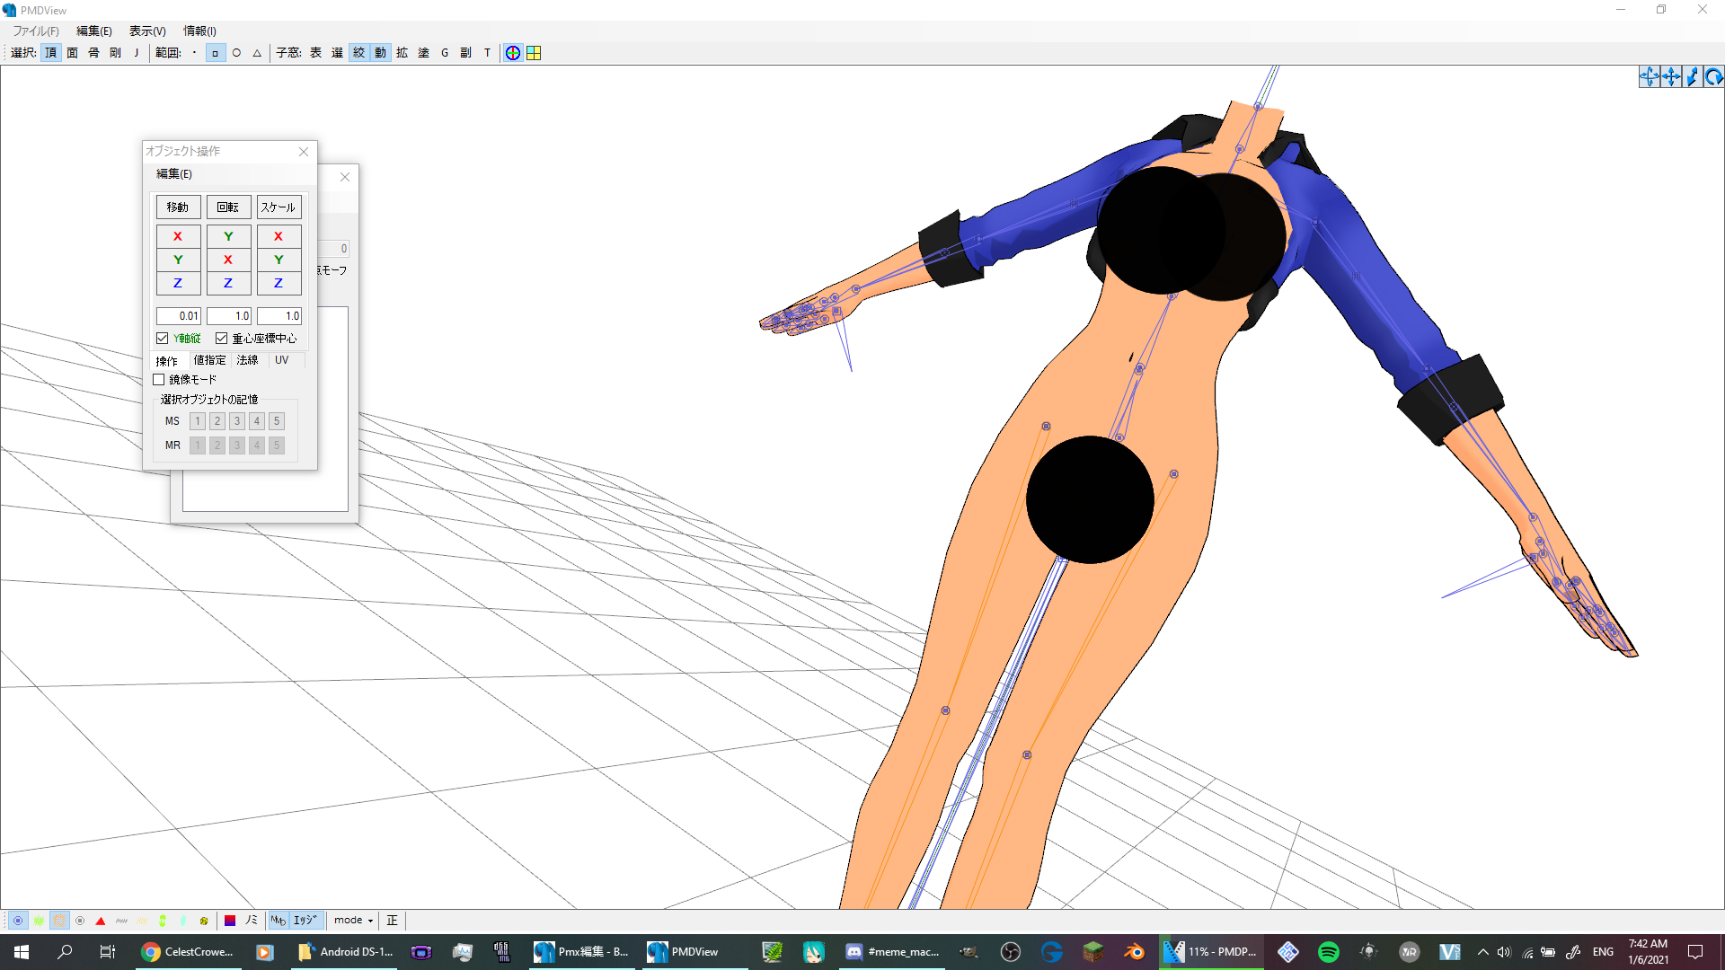Open the mode dropdown in bottom toolbar
1725x970 pixels.
[353, 921]
